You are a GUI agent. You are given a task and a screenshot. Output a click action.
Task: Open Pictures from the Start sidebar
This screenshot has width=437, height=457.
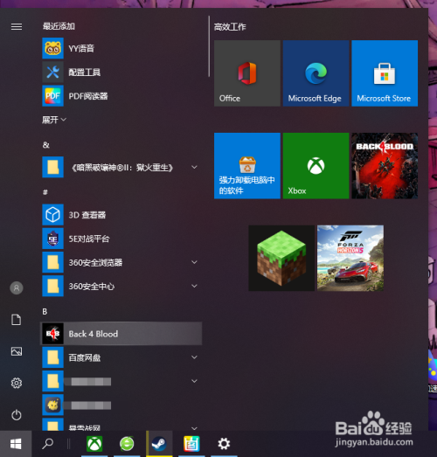tap(17, 351)
